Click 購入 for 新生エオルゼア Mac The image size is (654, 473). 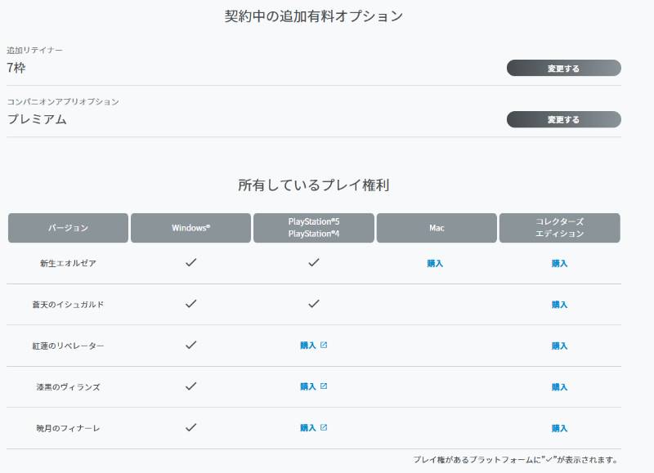(435, 263)
